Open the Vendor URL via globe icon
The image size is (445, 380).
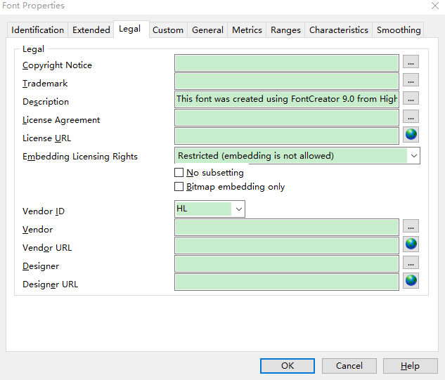pyautogui.click(x=411, y=244)
